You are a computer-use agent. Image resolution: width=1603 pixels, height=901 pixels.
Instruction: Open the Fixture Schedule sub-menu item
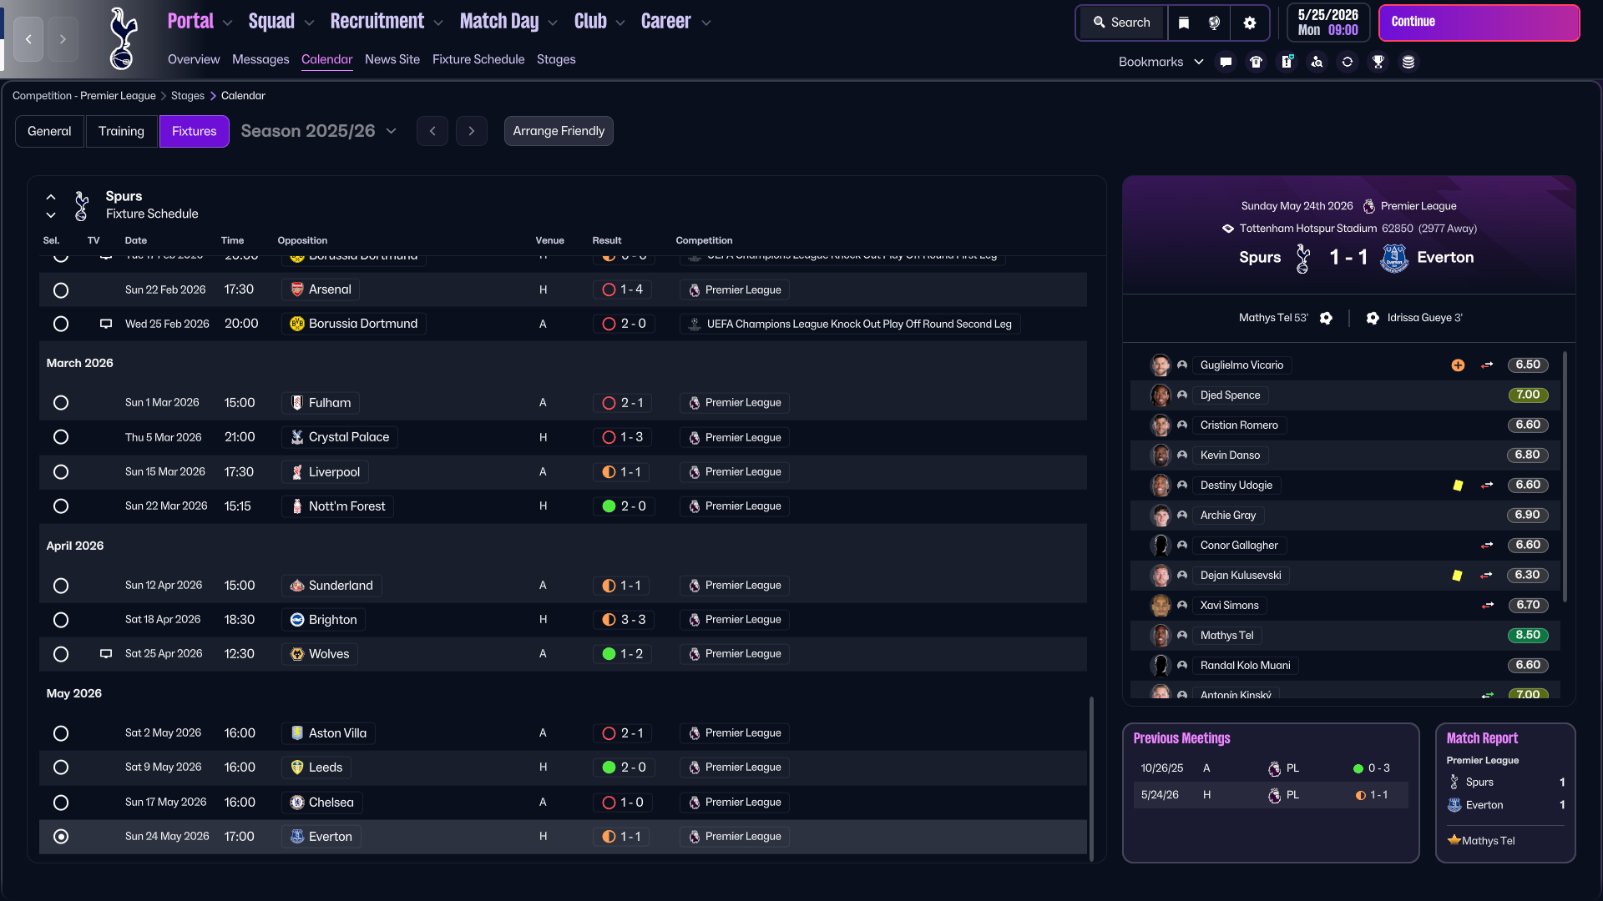click(478, 59)
